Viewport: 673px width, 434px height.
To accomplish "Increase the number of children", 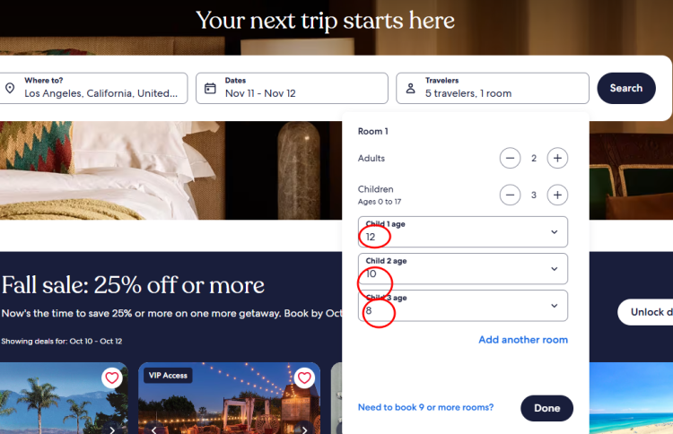I will tap(557, 195).
